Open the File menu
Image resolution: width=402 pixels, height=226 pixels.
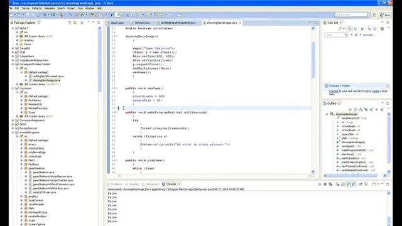coord(11,8)
